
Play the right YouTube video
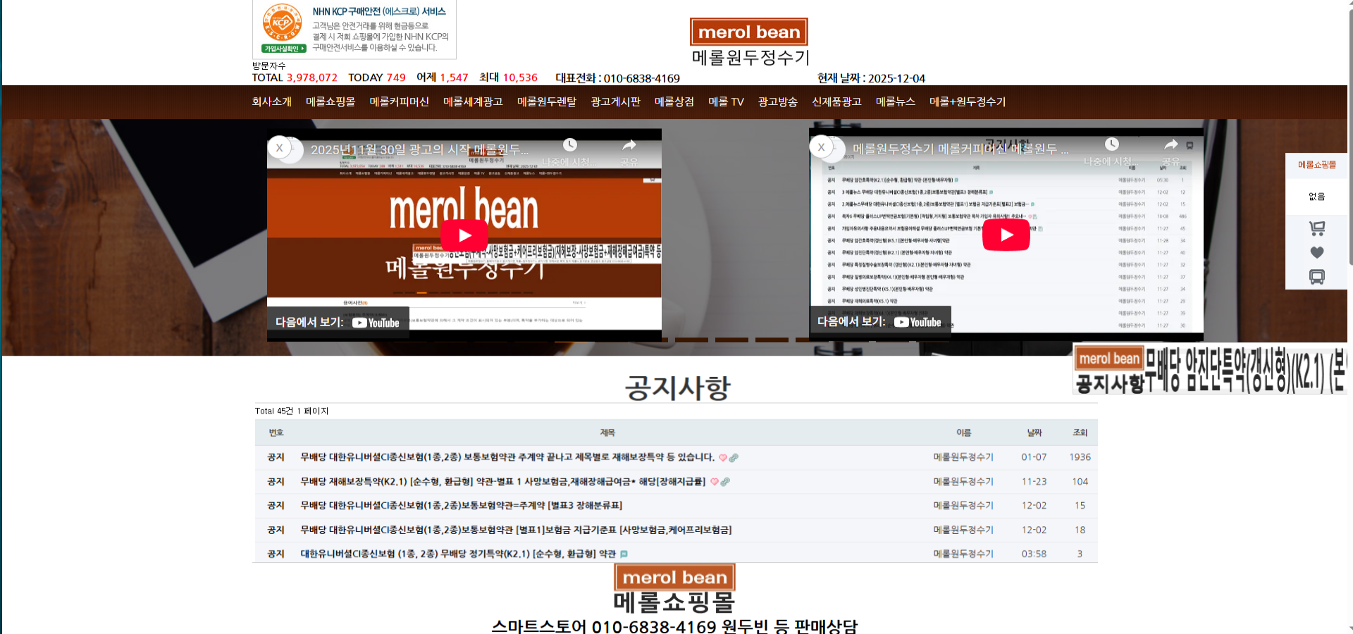(x=1006, y=235)
